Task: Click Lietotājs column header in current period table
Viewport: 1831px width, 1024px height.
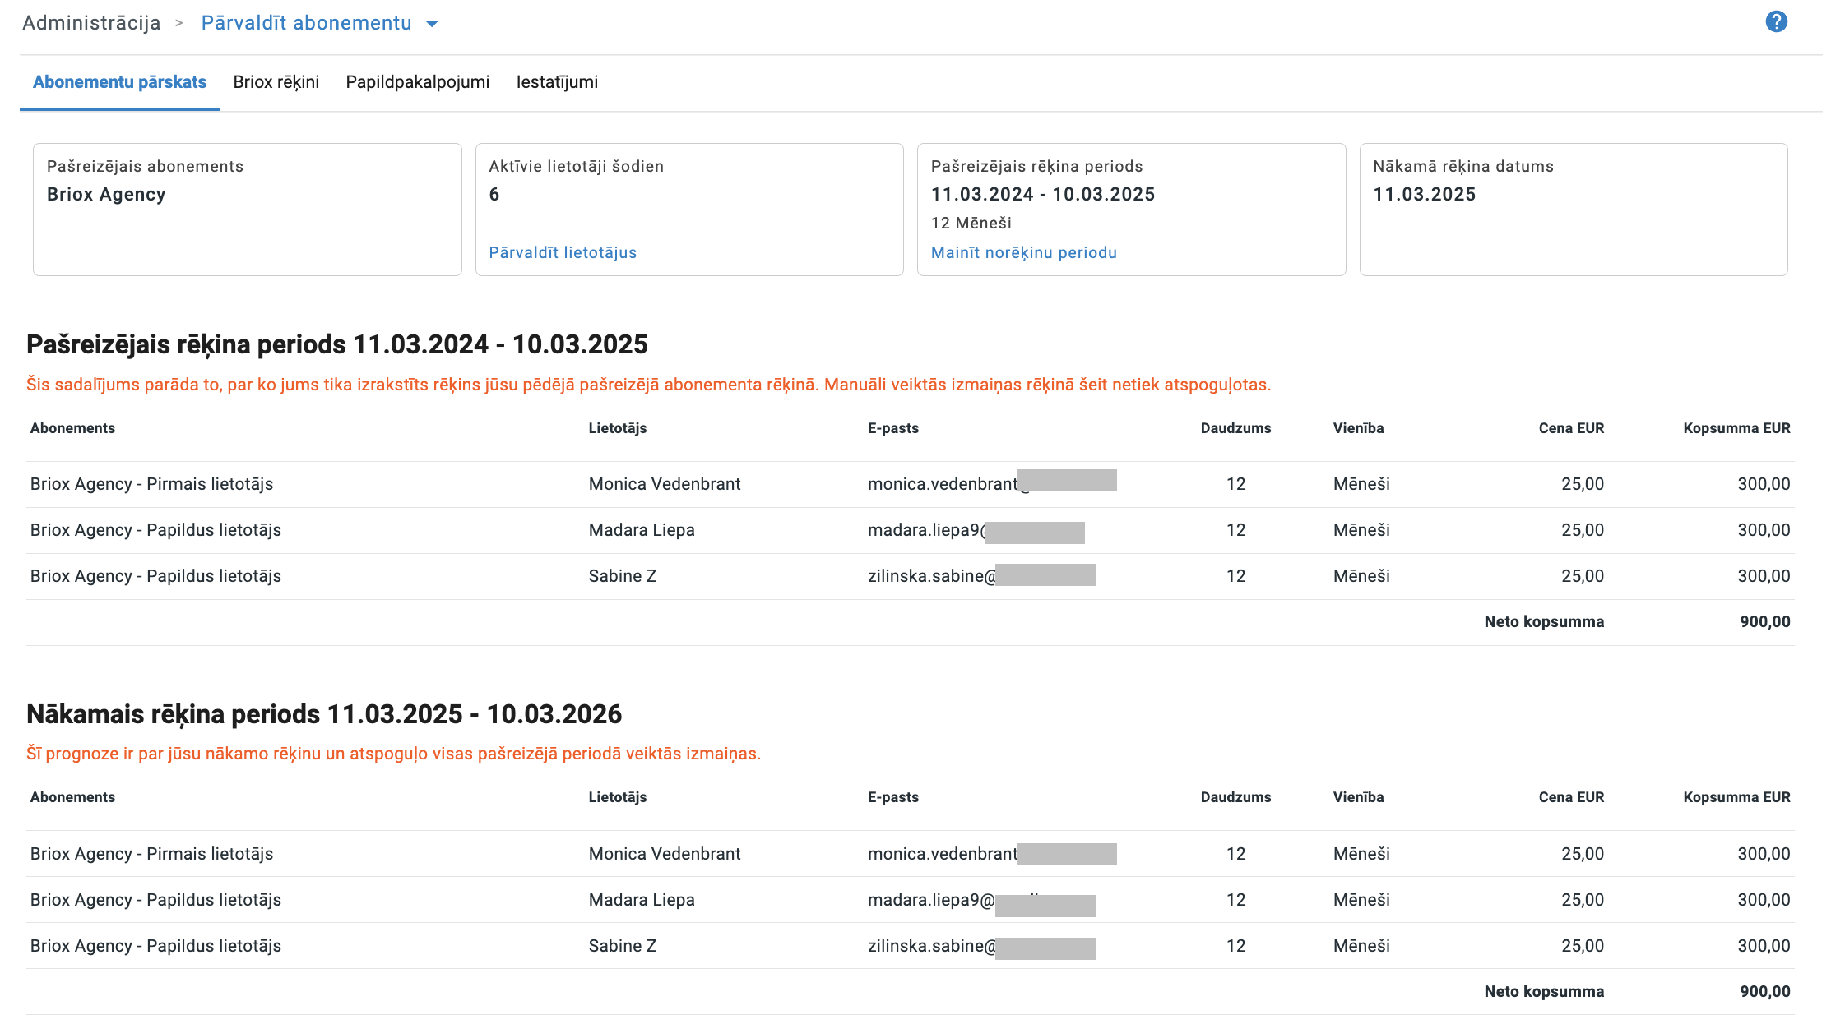Action: pyautogui.click(x=618, y=428)
